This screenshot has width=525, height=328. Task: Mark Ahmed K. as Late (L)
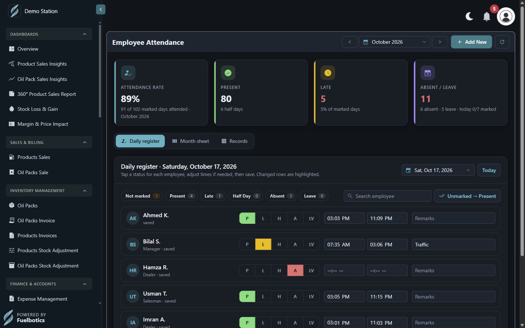click(263, 218)
